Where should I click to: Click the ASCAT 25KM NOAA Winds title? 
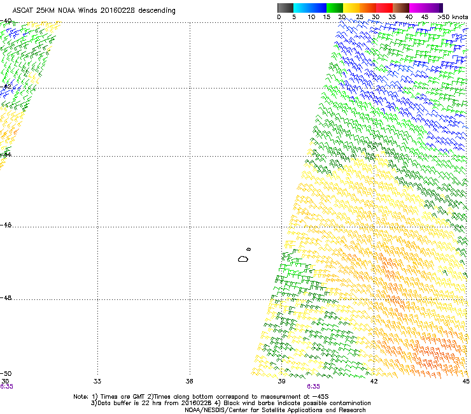[94, 11]
